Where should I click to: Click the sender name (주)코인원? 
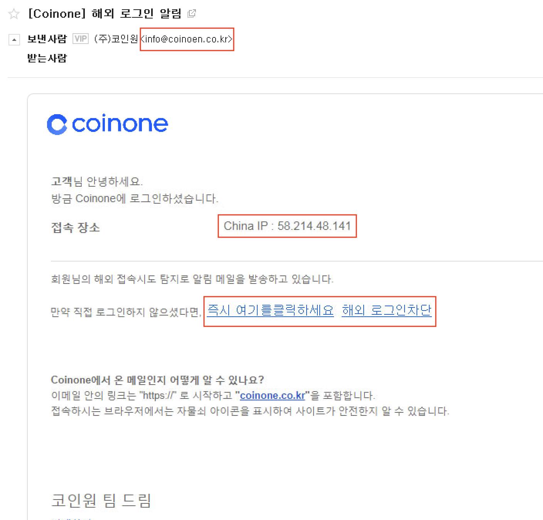click(116, 39)
